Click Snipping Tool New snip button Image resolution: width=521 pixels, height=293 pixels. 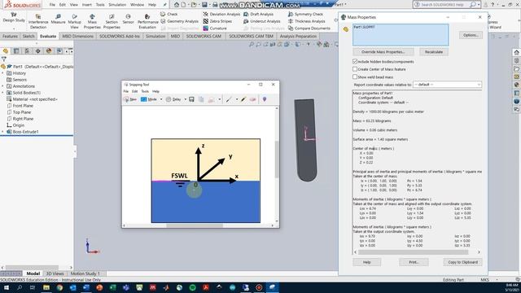[x=130, y=99]
